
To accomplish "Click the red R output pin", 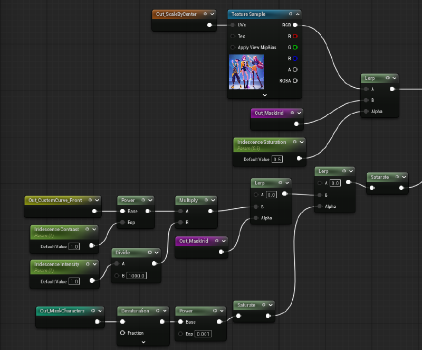I will tap(295, 36).
